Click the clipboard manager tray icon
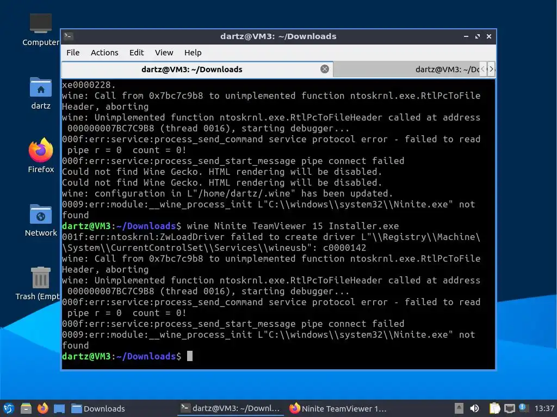 click(x=494, y=408)
